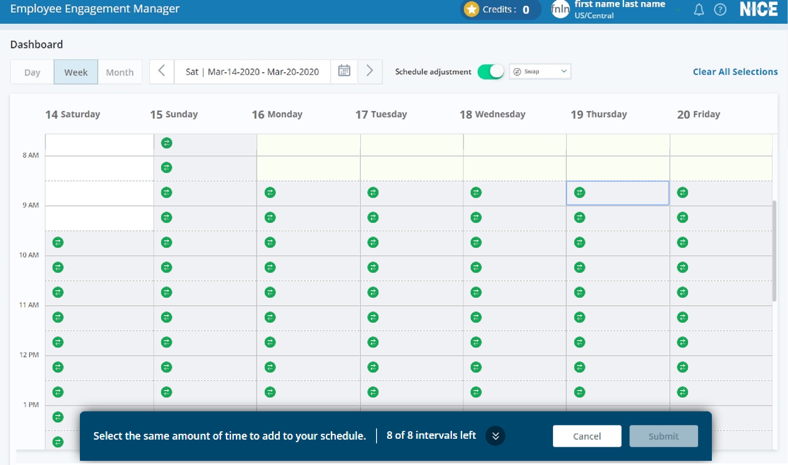Expand the intervals left details chevron
The width and height of the screenshot is (788, 465).
coord(495,436)
